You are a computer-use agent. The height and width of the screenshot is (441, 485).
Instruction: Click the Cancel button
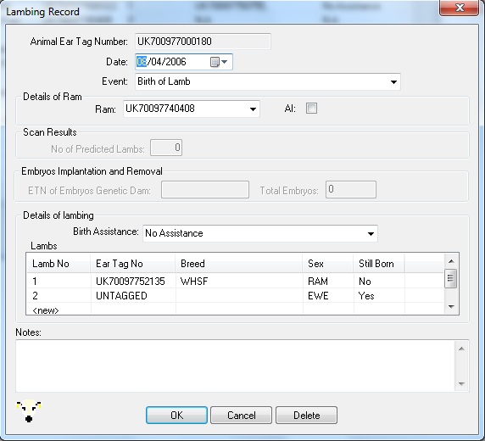242,415
